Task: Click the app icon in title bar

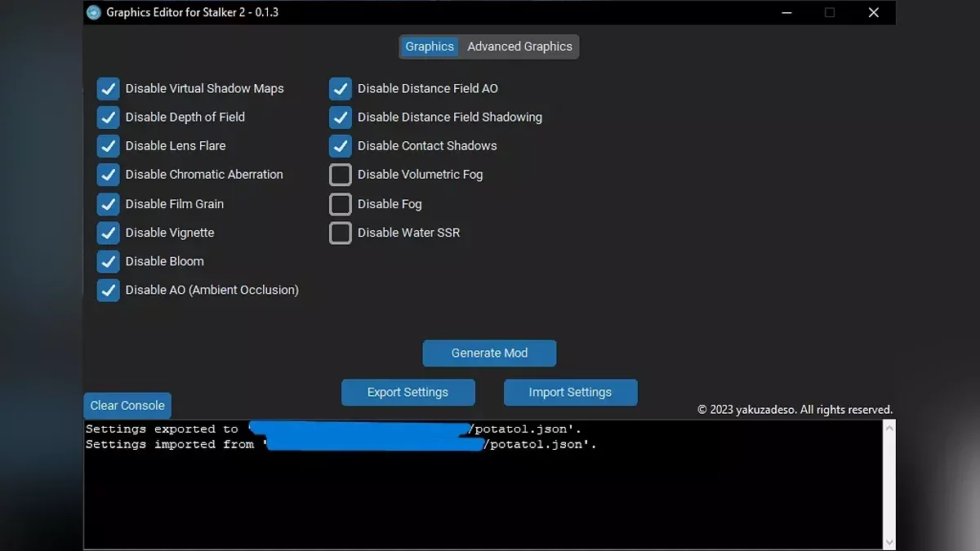Action: tap(94, 12)
